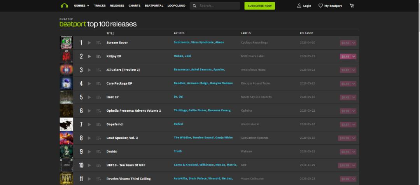The width and height of the screenshot is (420, 185).
Task: Open Loopcloud from navigation
Action: point(177,5)
